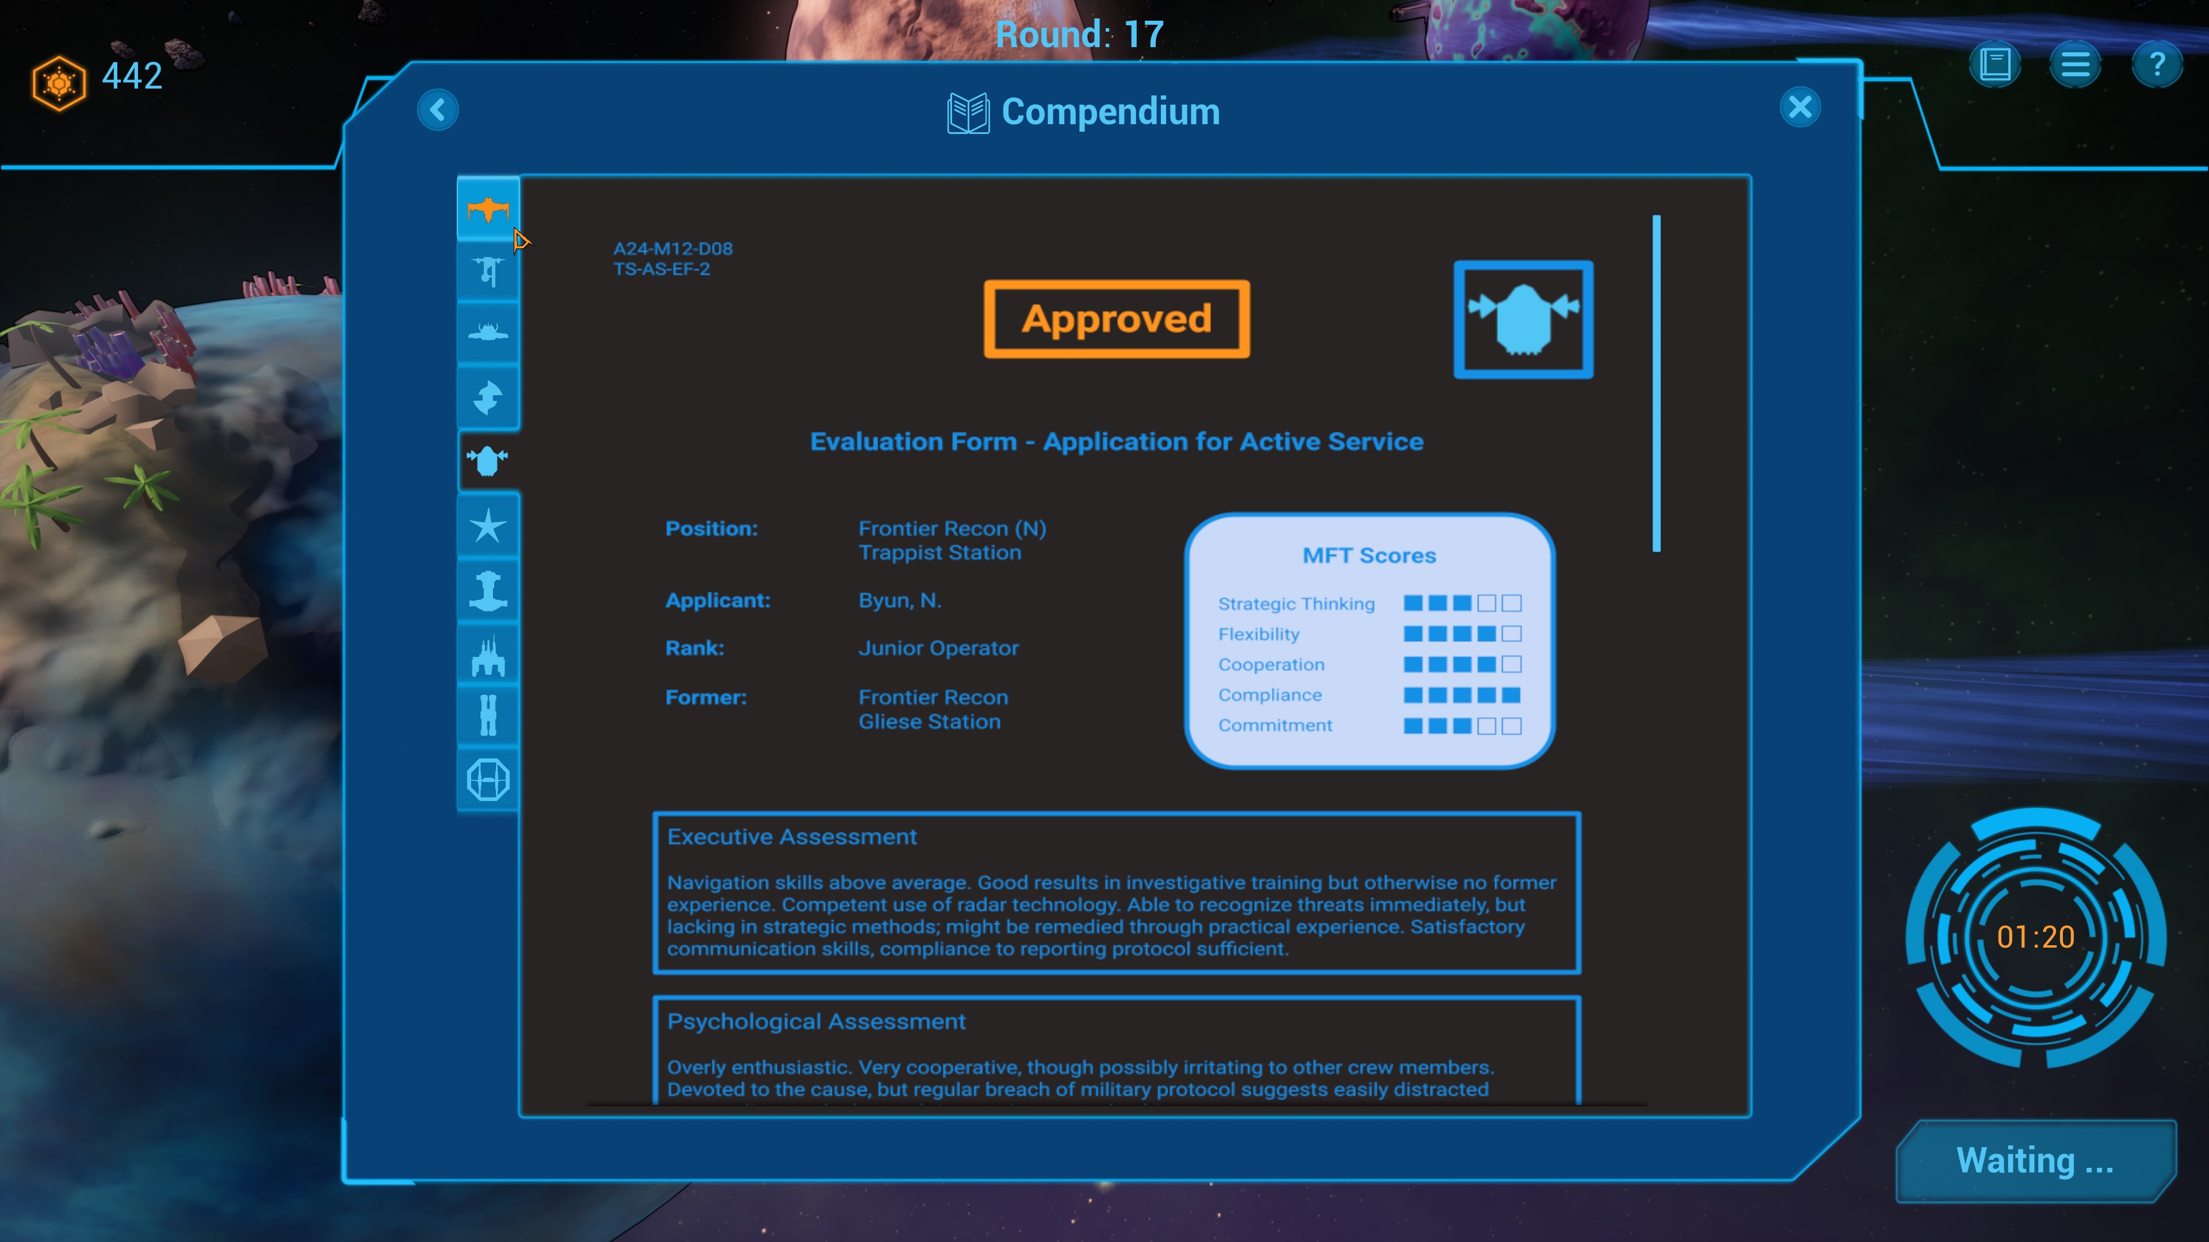
Task: Click the vertical scrollbar of the document
Action: 1657,383
